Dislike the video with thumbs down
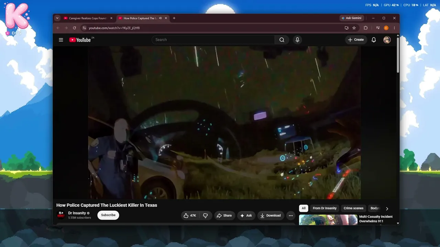 [x=206, y=215]
